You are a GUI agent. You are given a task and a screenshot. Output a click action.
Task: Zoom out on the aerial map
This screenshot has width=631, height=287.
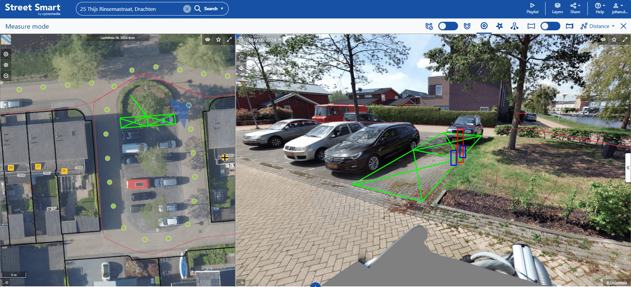(6, 76)
